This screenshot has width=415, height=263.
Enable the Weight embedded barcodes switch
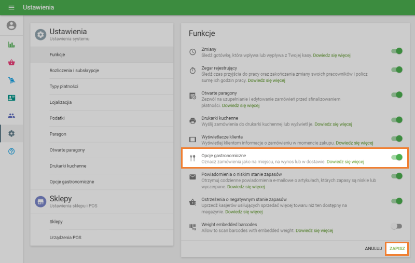click(x=397, y=226)
